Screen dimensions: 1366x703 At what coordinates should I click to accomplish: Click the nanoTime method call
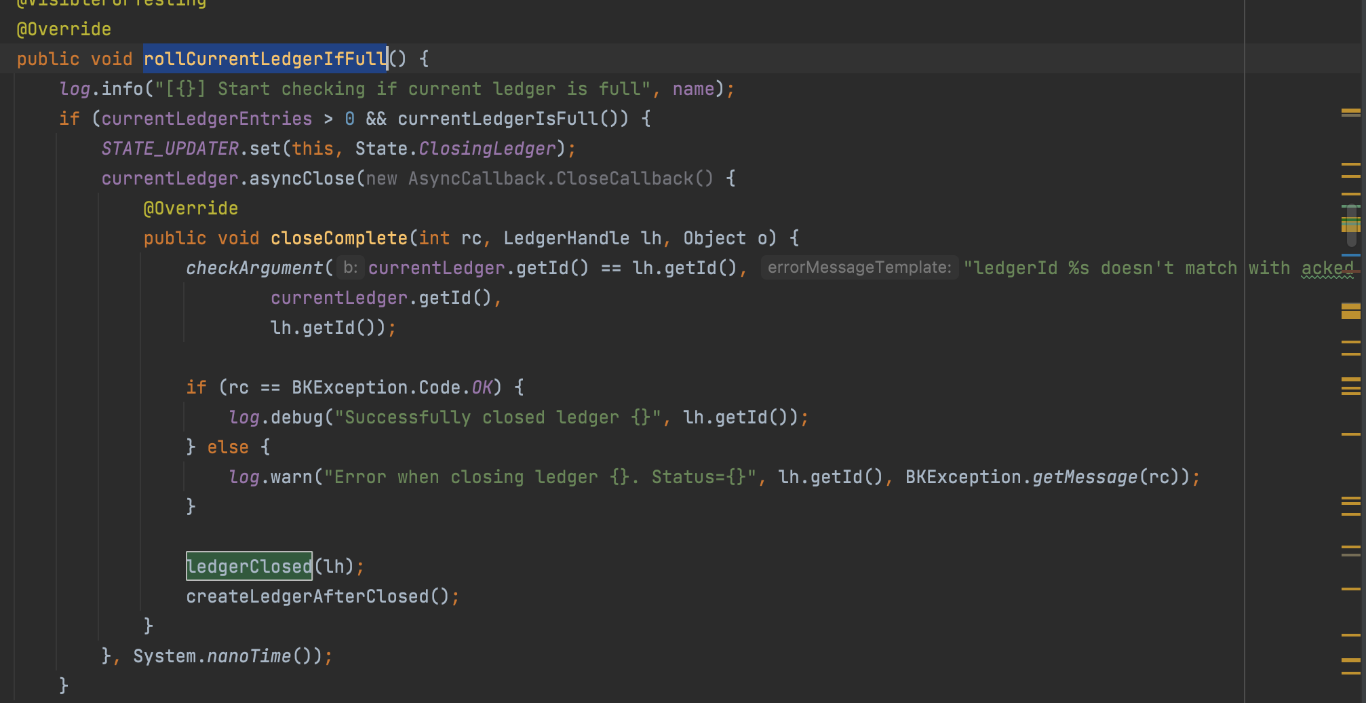[x=249, y=656]
